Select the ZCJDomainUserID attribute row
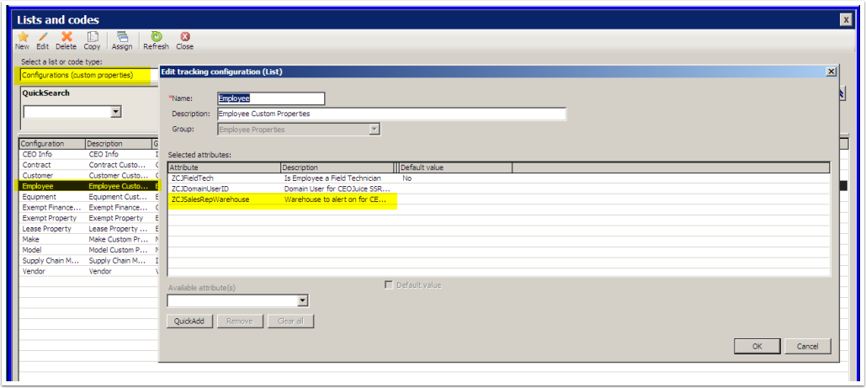The width and height of the screenshot is (866, 388). pos(499,189)
